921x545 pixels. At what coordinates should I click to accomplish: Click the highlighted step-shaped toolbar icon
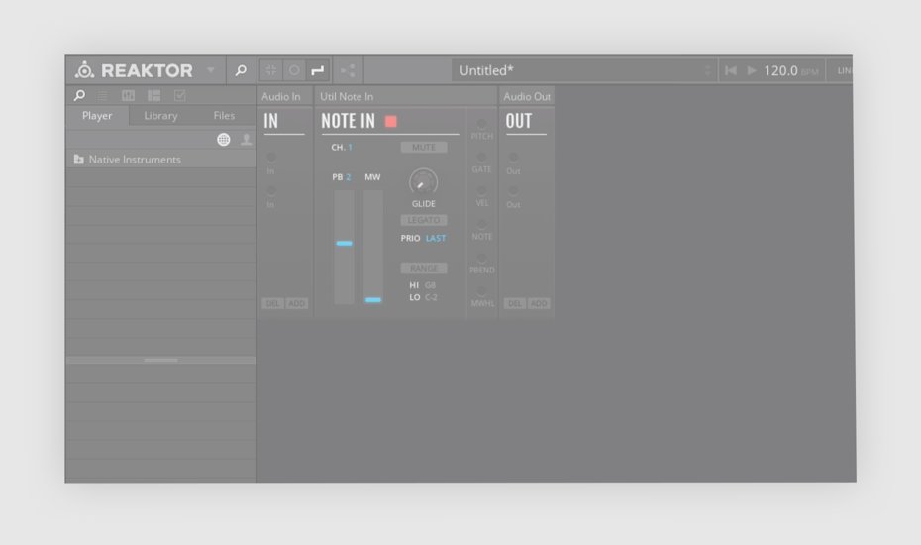click(317, 70)
